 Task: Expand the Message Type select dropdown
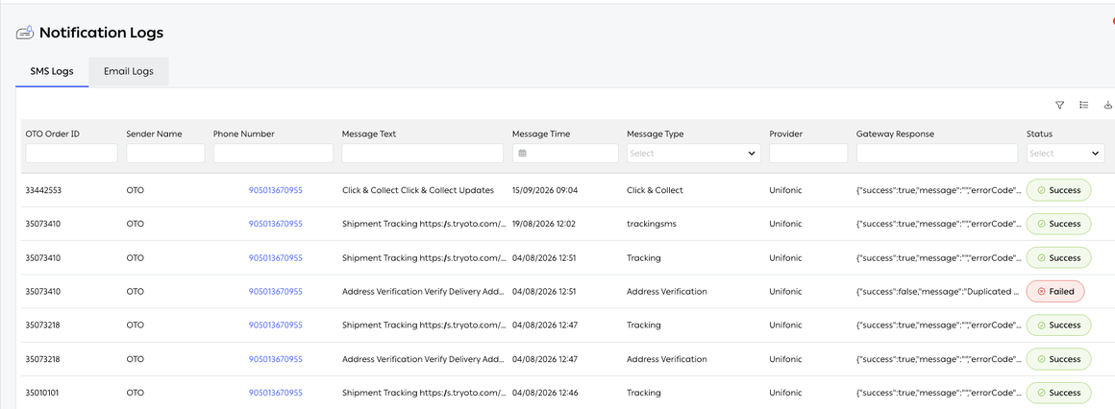click(693, 154)
